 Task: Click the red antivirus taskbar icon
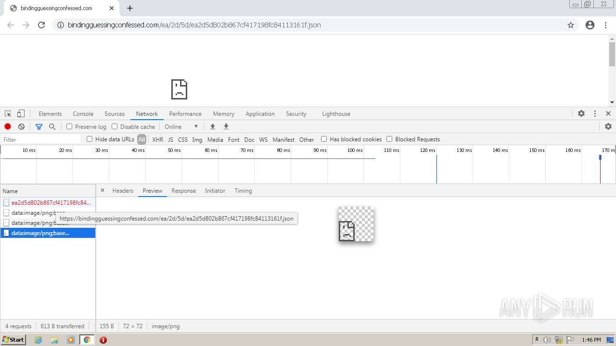(x=103, y=340)
